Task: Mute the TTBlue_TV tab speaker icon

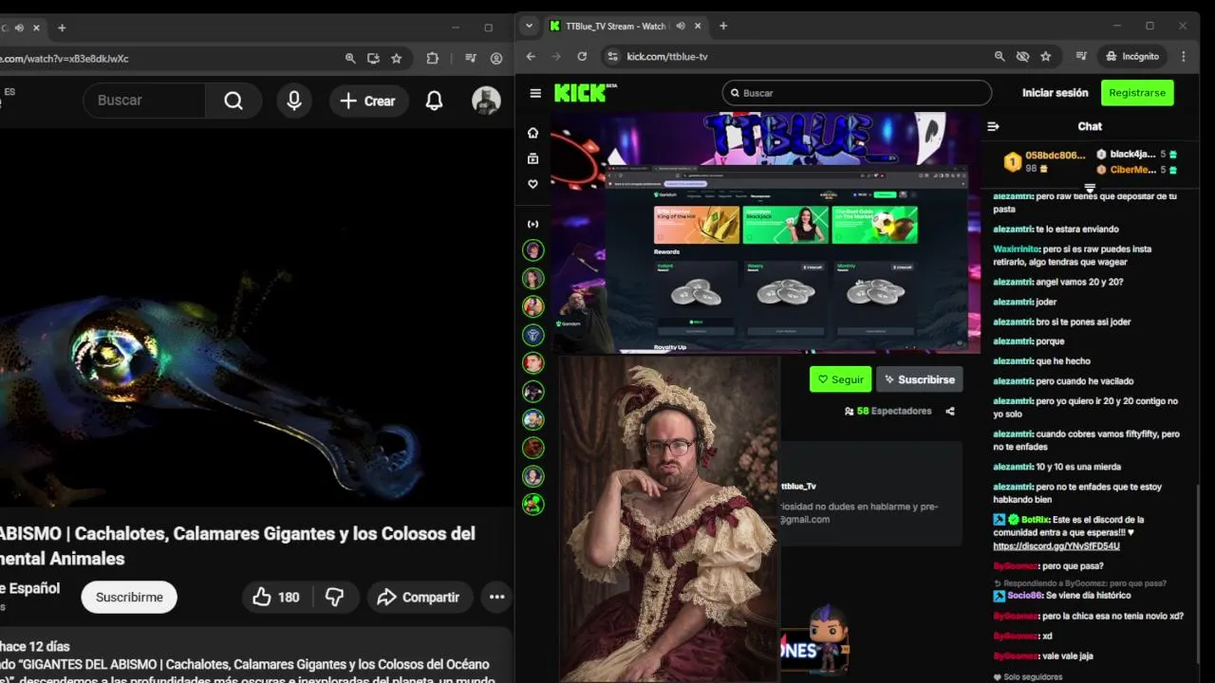Action: coord(679,27)
